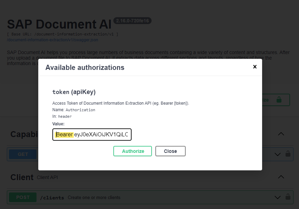The image size is (299, 209).
Task: Click the version badge 2.16.0-720fe16
Action: (132, 21)
